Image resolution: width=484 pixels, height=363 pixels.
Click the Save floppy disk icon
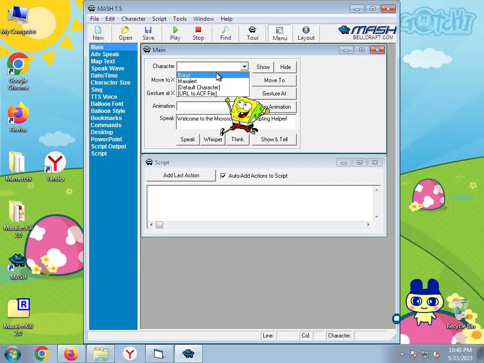[148, 34]
